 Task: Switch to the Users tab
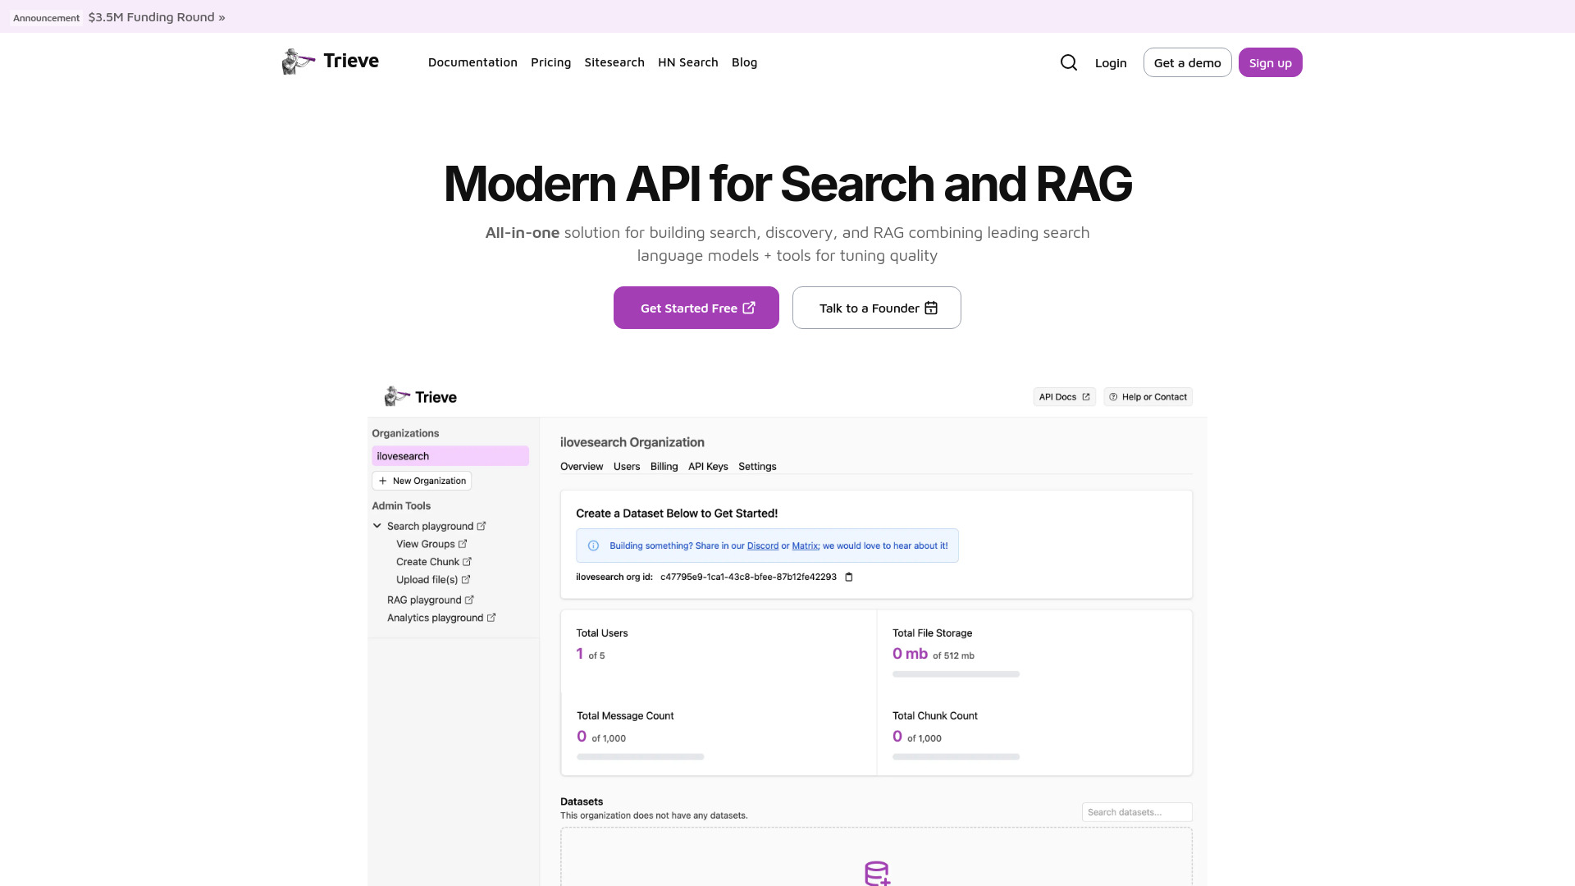pyautogui.click(x=627, y=465)
